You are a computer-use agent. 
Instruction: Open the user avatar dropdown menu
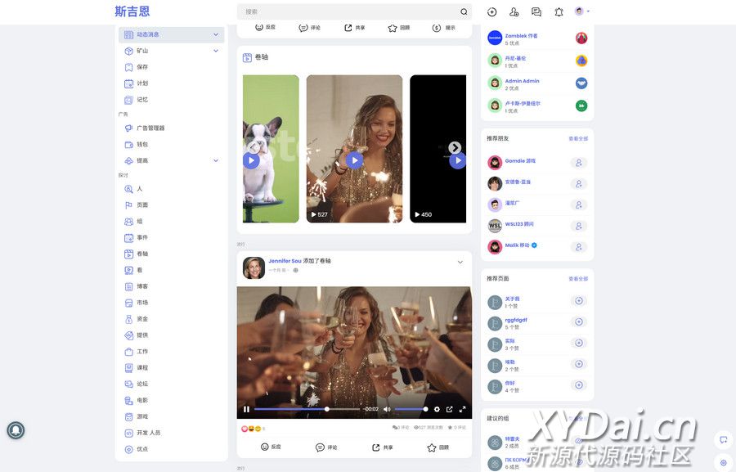tap(582, 11)
